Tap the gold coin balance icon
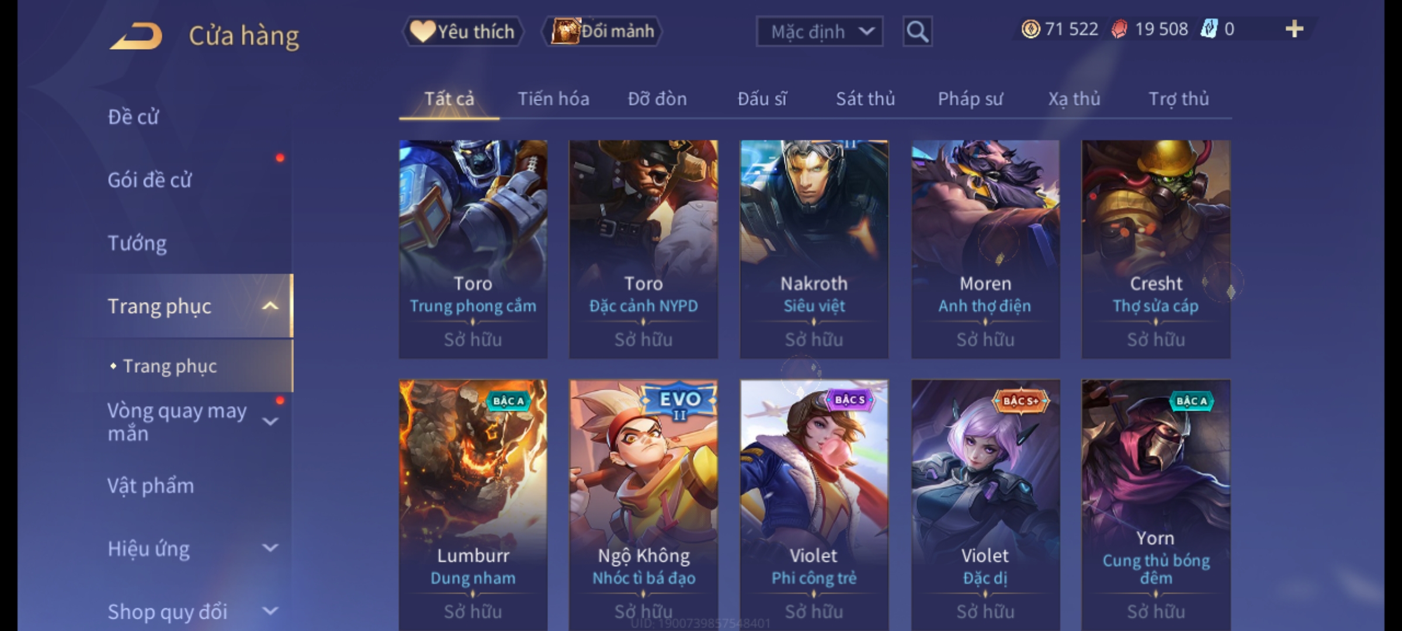Screen dimensions: 1402x631 (1030, 29)
